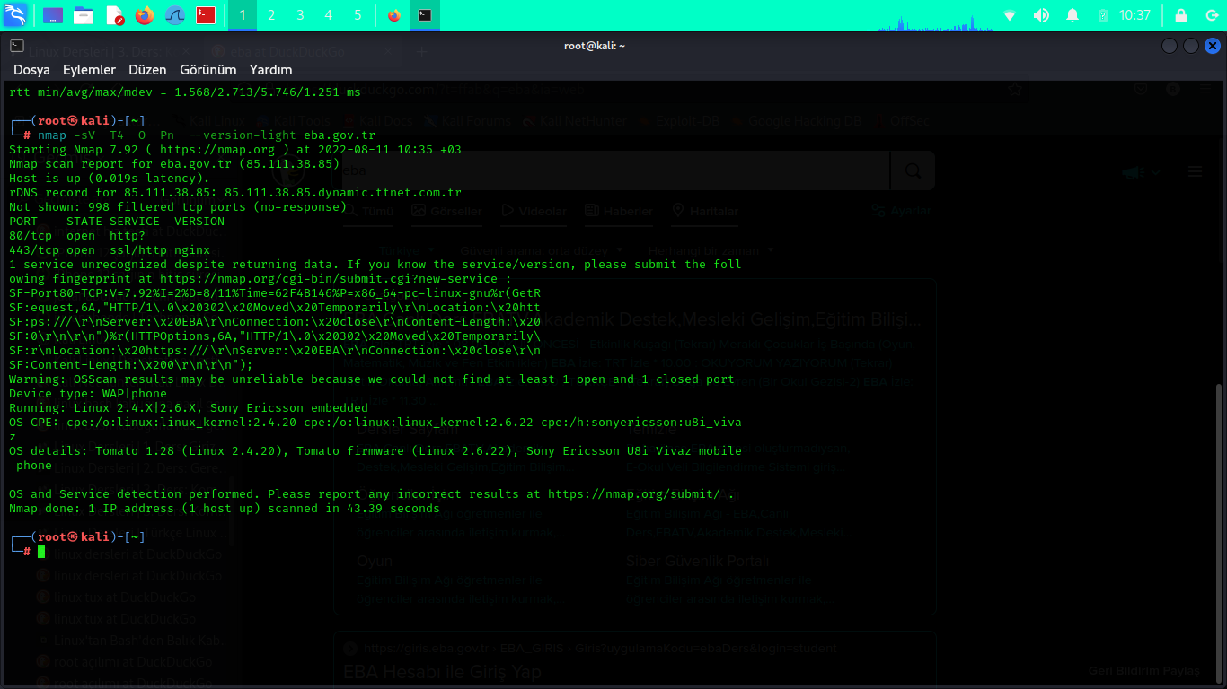The image size is (1227, 689).
Task: Click the terminal prompt cursor block
Action: [41, 551]
